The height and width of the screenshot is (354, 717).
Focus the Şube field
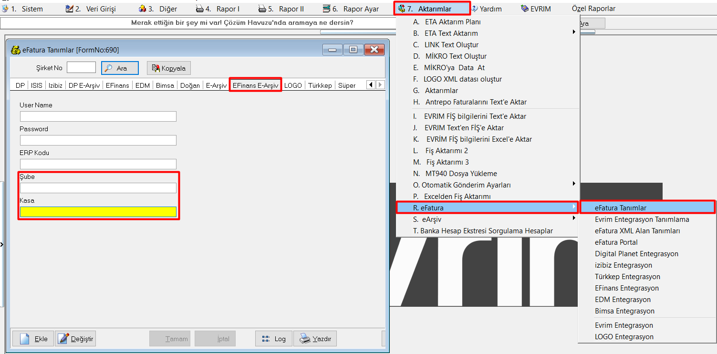[x=98, y=188]
